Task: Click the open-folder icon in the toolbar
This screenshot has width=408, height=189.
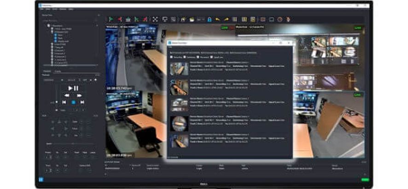Action: tap(192, 19)
